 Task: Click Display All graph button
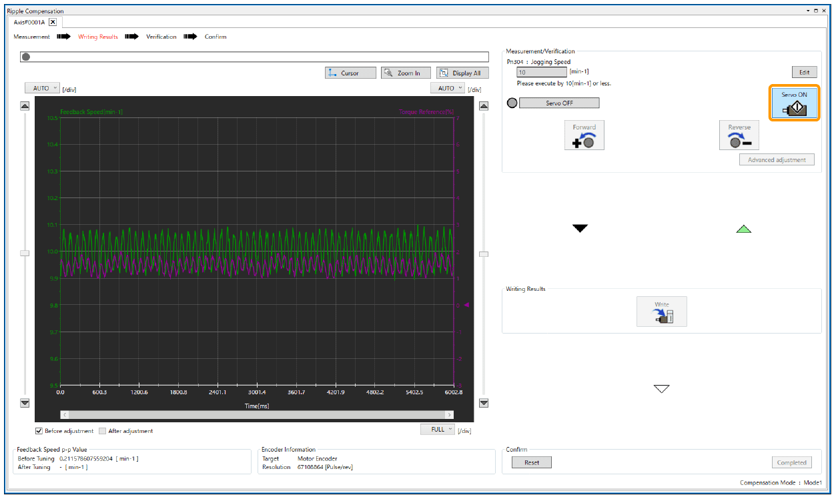(x=462, y=73)
